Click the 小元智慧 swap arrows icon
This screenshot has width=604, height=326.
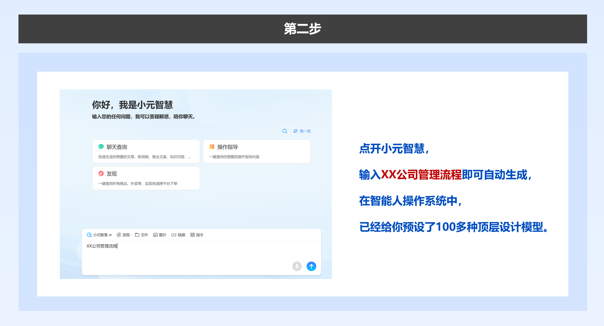point(110,235)
